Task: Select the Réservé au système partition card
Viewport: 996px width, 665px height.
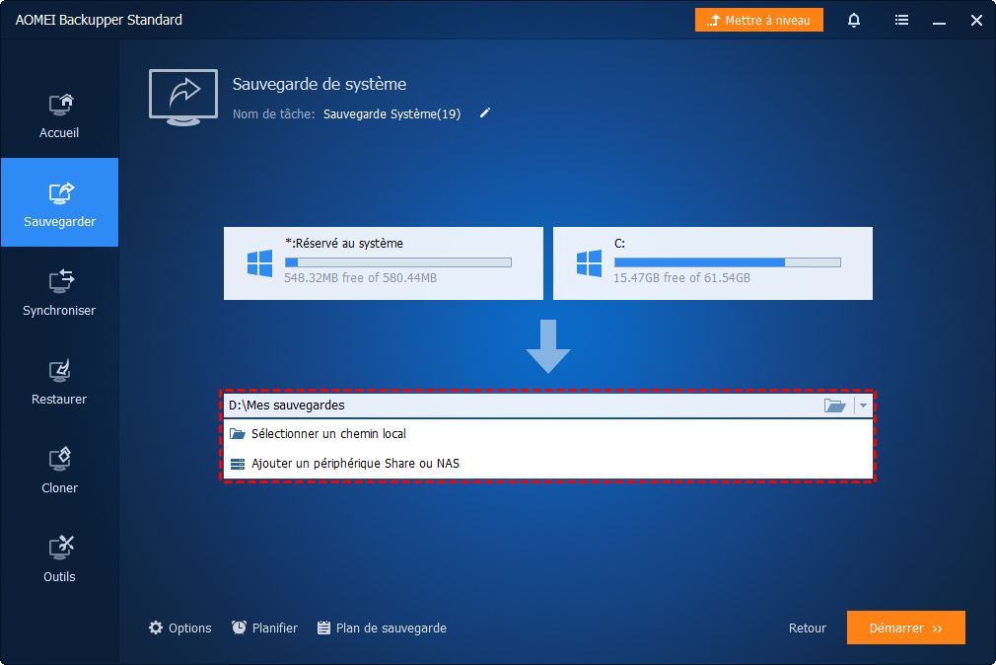Action: pyautogui.click(x=384, y=263)
